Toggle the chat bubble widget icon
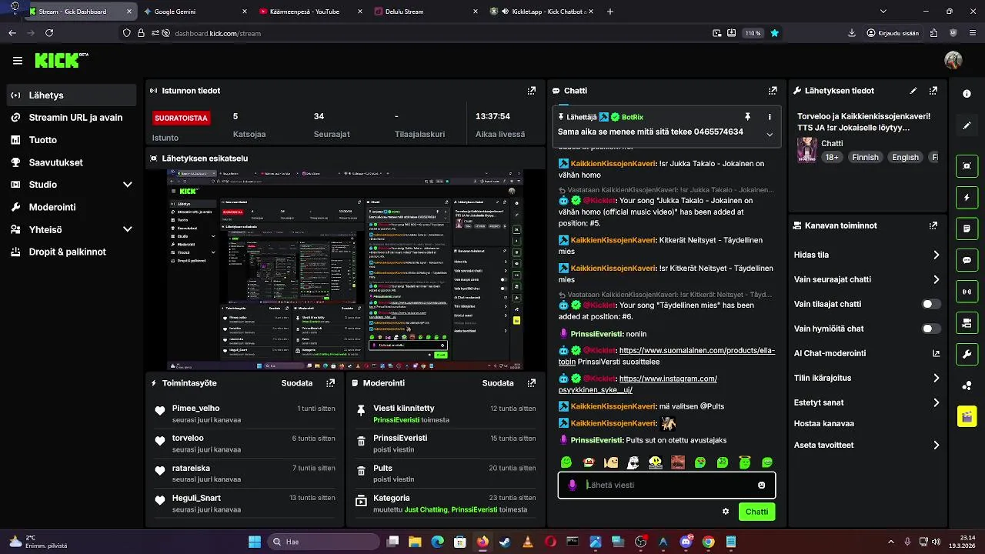Screen dimensions: 985x554 coord(967,260)
